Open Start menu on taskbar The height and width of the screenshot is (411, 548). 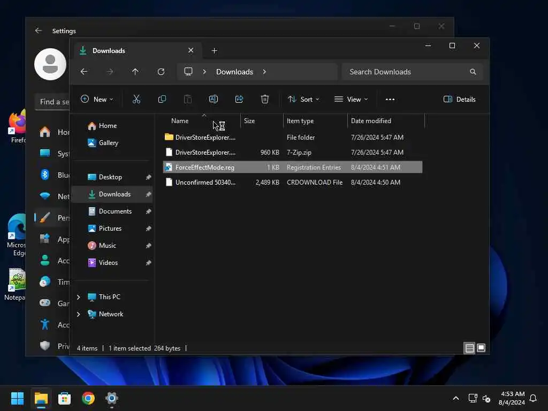pyautogui.click(x=17, y=398)
